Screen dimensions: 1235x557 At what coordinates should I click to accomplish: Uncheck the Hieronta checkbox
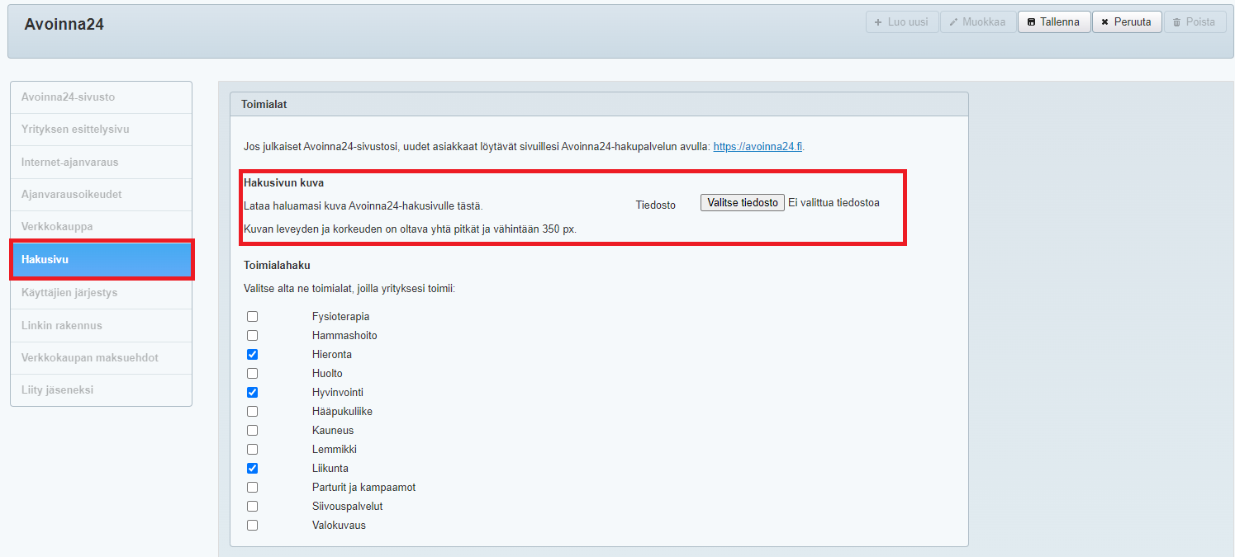(253, 355)
